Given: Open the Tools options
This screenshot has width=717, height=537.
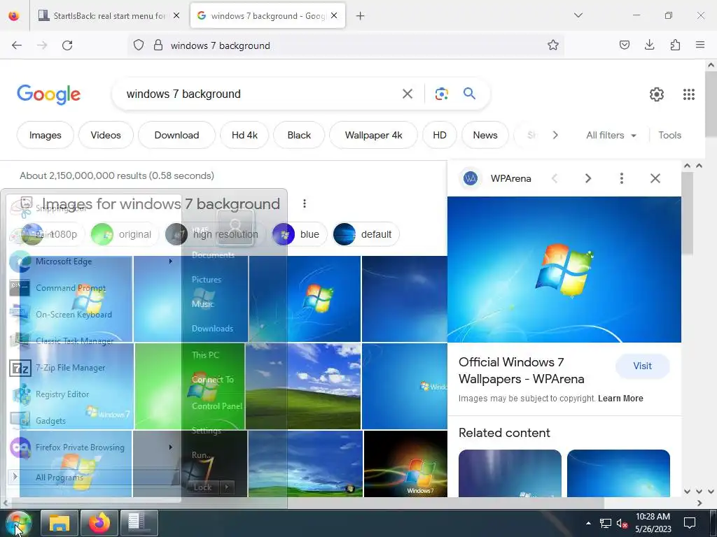Looking at the screenshot, I should [x=670, y=135].
